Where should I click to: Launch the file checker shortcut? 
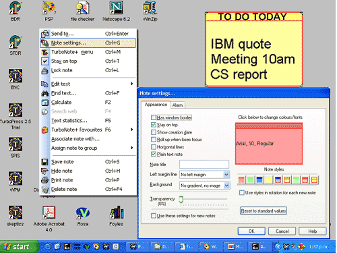click(82, 11)
